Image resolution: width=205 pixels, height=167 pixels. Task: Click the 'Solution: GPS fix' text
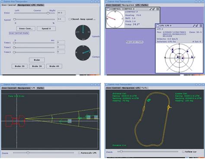pyautogui.click(x=166, y=41)
